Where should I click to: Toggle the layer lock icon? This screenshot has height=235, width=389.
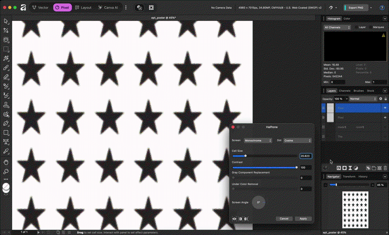385,99
